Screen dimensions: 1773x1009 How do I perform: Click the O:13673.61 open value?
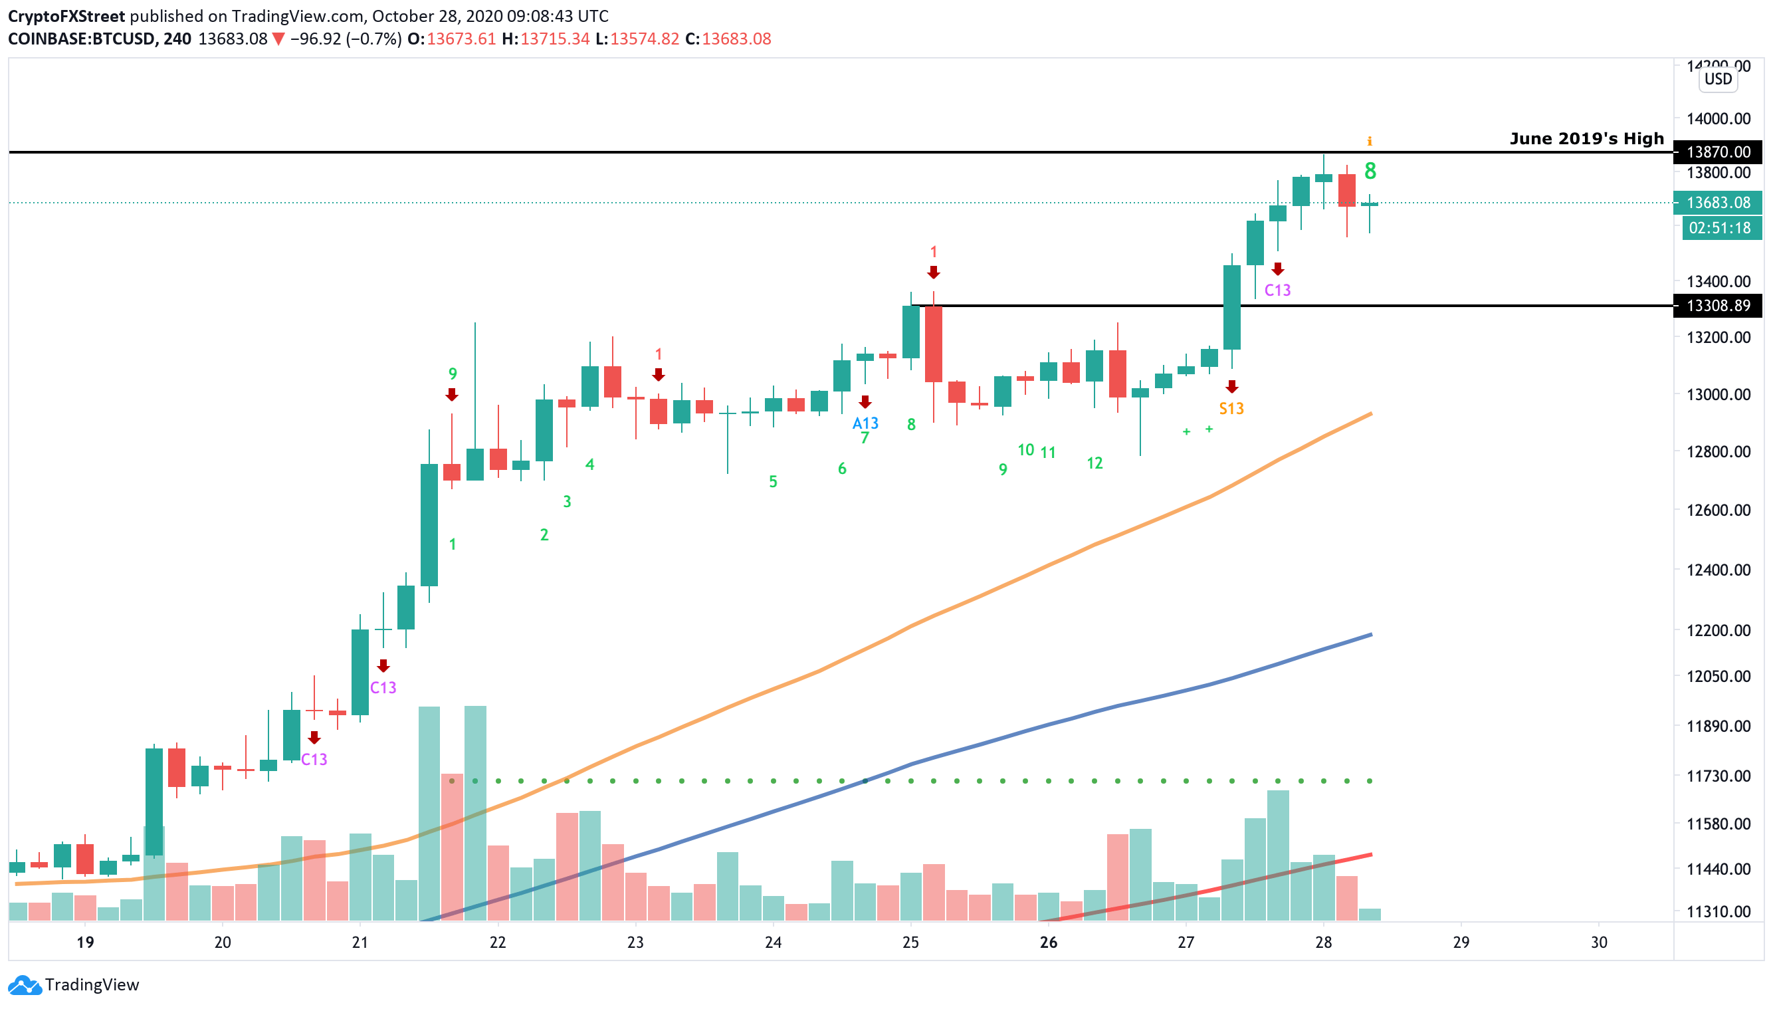coord(451,39)
